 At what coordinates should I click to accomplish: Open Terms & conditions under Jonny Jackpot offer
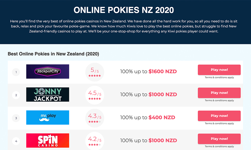point(219,100)
